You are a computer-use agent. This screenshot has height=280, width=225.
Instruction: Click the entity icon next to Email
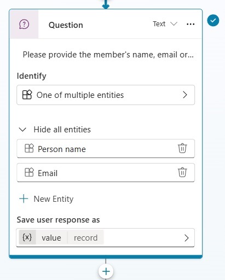tap(29, 172)
